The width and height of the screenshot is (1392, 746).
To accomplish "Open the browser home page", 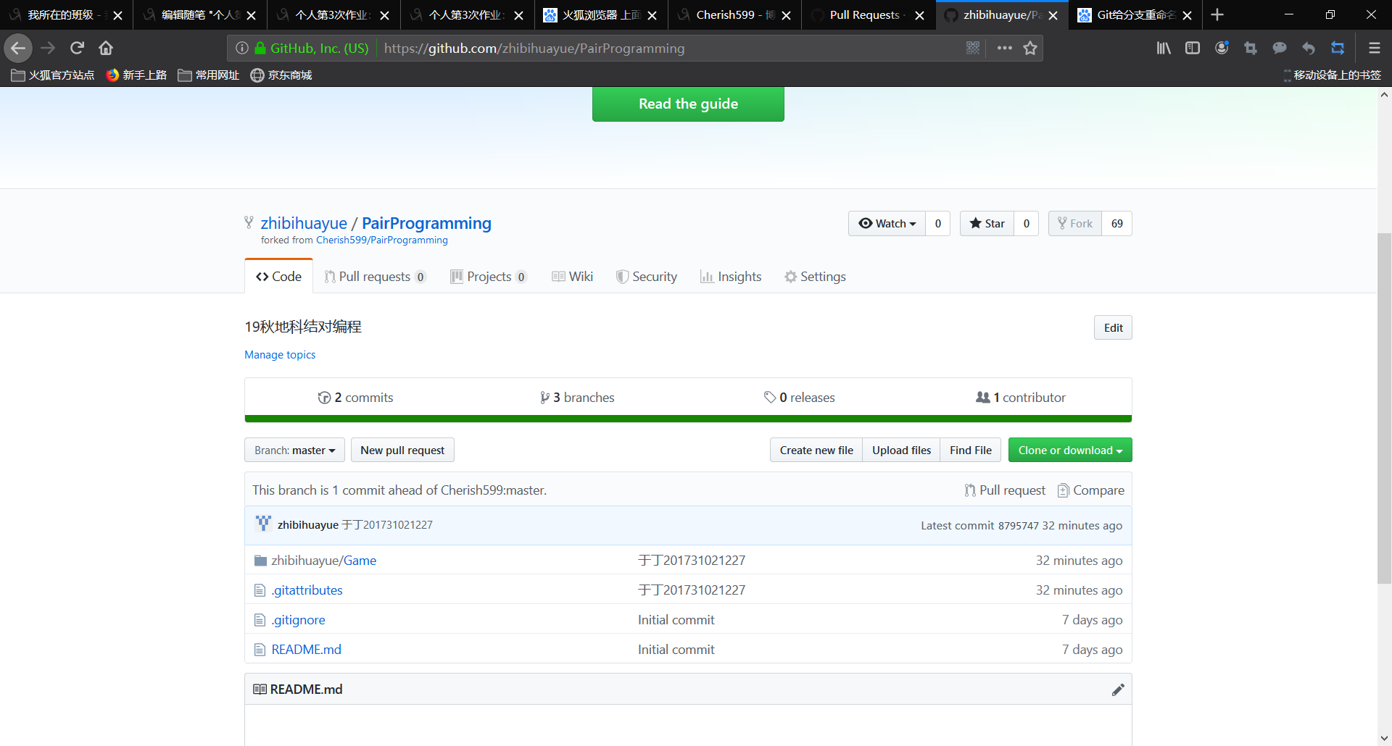I will tap(106, 48).
